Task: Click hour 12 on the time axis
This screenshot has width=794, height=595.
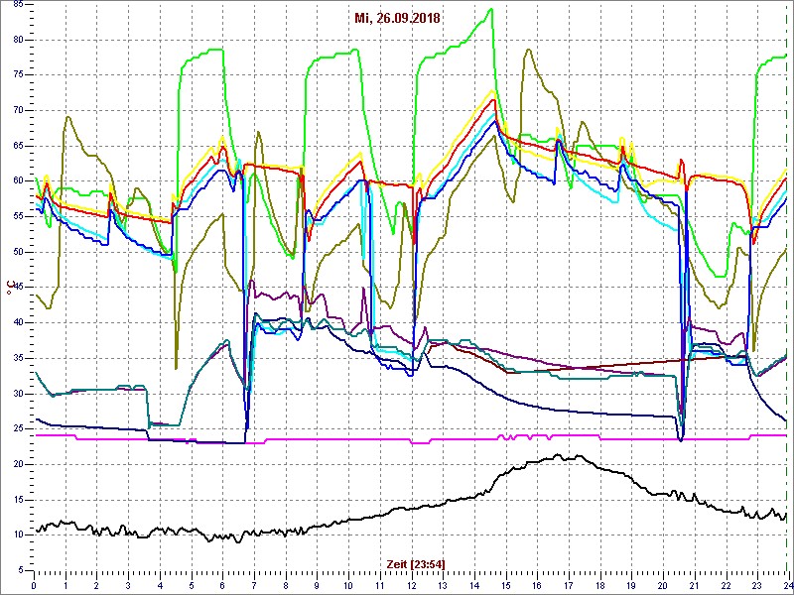Action: click(x=411, y=585)
